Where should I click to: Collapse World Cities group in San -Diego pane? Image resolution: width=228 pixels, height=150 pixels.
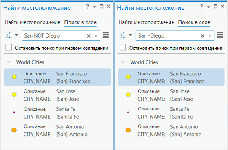pos(123,62)
